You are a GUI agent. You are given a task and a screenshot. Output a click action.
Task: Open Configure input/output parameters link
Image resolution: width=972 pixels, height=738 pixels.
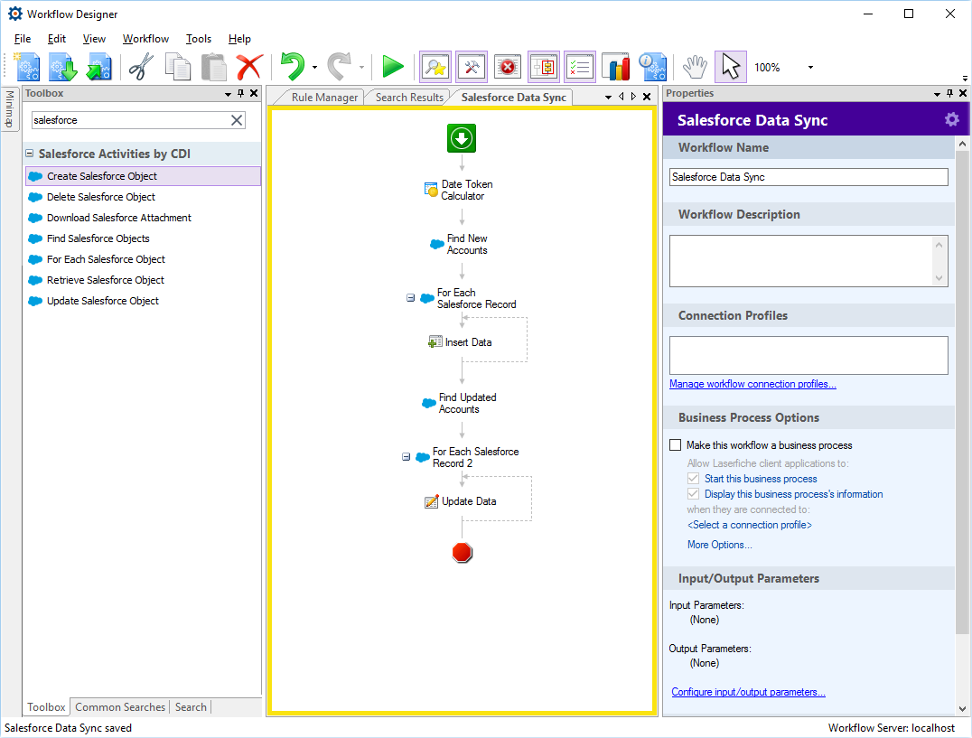pos(748,692)
